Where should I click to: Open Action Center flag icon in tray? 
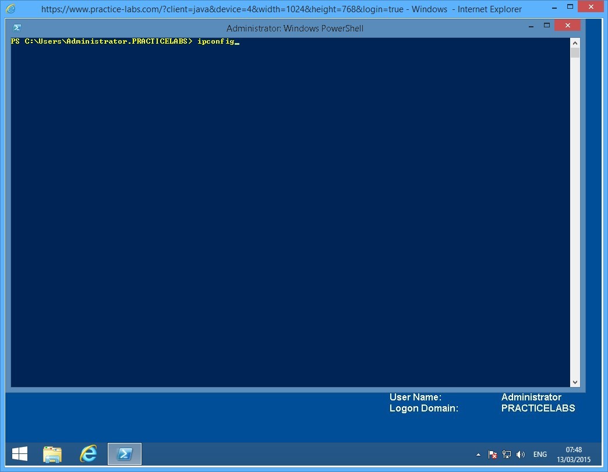click(493, 455)
